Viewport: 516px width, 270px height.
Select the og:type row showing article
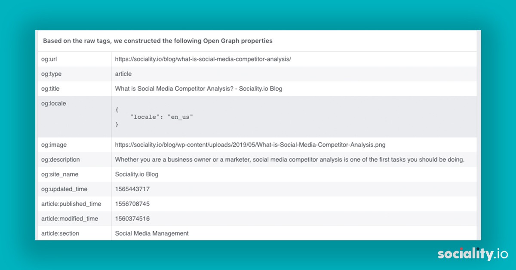(123, 74)
